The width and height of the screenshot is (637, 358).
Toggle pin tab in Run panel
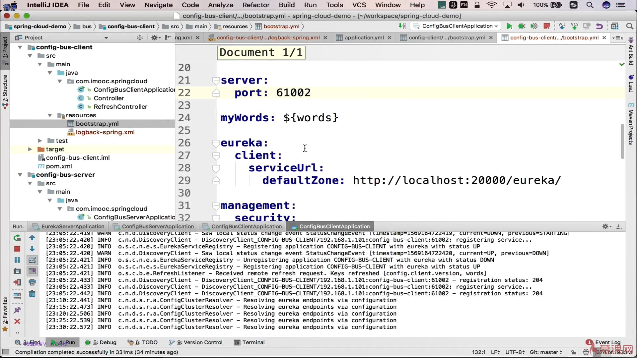tap(17, 310)
